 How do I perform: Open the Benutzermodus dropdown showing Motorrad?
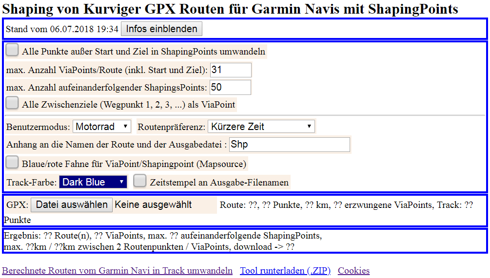pyautogui.click(x=102, y=127)
